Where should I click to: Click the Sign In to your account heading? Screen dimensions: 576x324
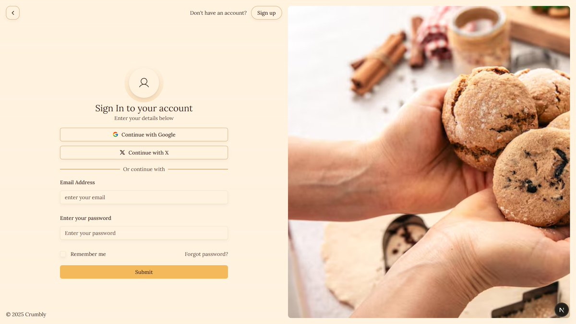pyautogui.click(x=144, y=108)
